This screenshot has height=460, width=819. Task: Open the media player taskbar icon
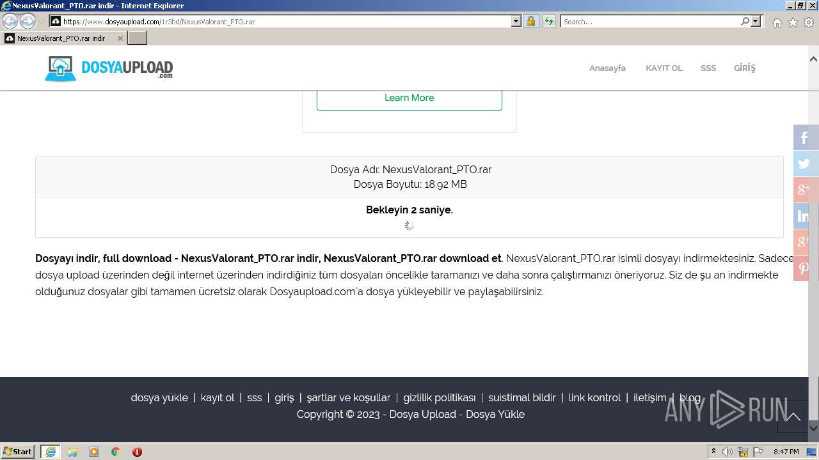(x=94, y=452)
